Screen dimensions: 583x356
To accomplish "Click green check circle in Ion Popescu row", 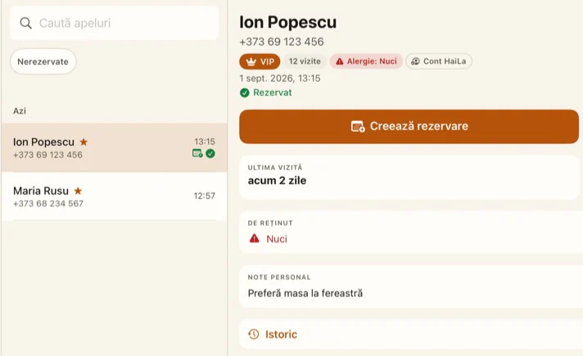I will click(x=210, y=153).
